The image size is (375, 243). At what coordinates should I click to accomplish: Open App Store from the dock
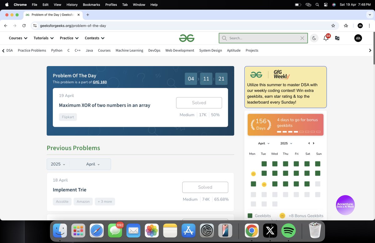point(188,231)
